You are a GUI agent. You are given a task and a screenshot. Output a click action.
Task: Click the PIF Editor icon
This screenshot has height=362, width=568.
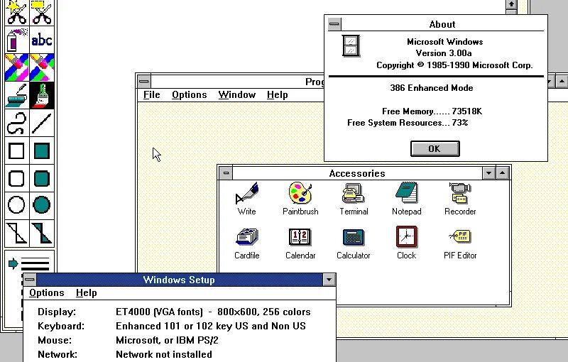coord(460,243)
